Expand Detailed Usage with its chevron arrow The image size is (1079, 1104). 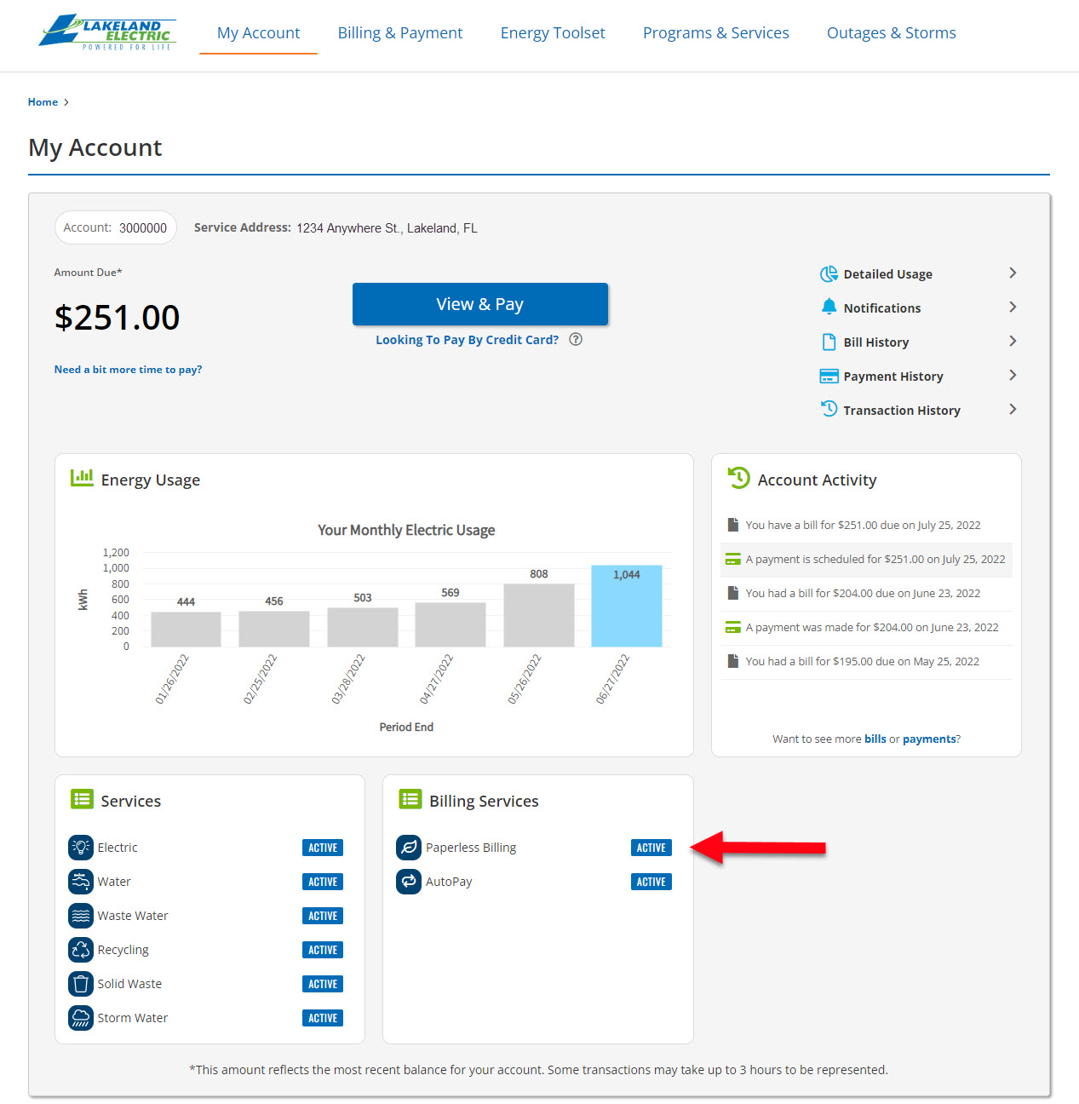click(x=1013, y=273)
